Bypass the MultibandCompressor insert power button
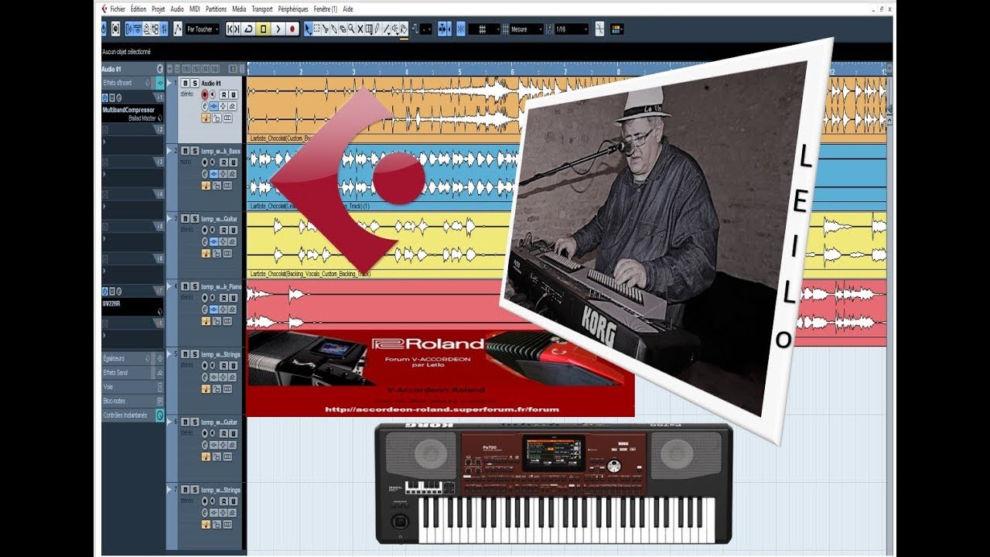Viewport: 990px width, 557px height. tap(105, 97)
